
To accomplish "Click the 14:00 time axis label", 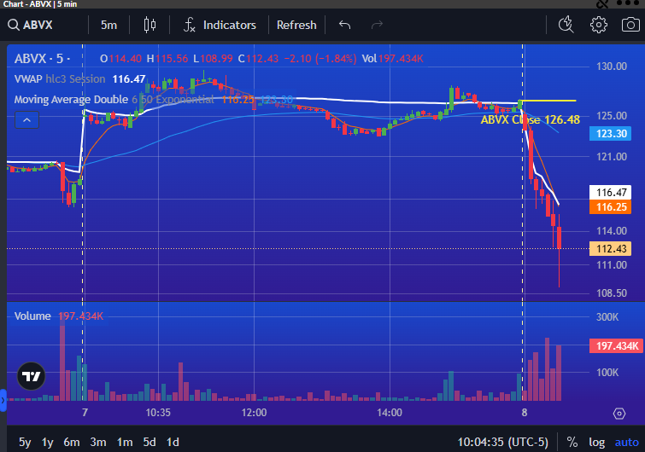I will pos(390,413).
